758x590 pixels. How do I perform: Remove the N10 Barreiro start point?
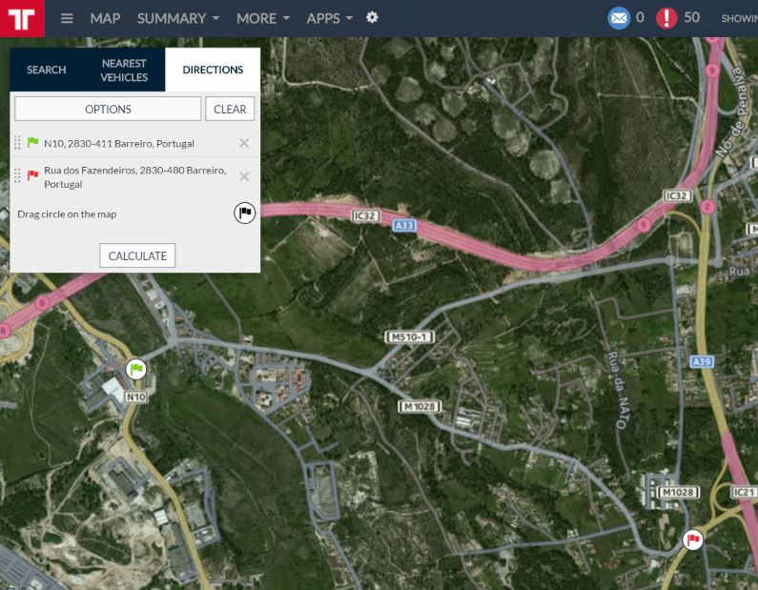(x=244, y=143)
